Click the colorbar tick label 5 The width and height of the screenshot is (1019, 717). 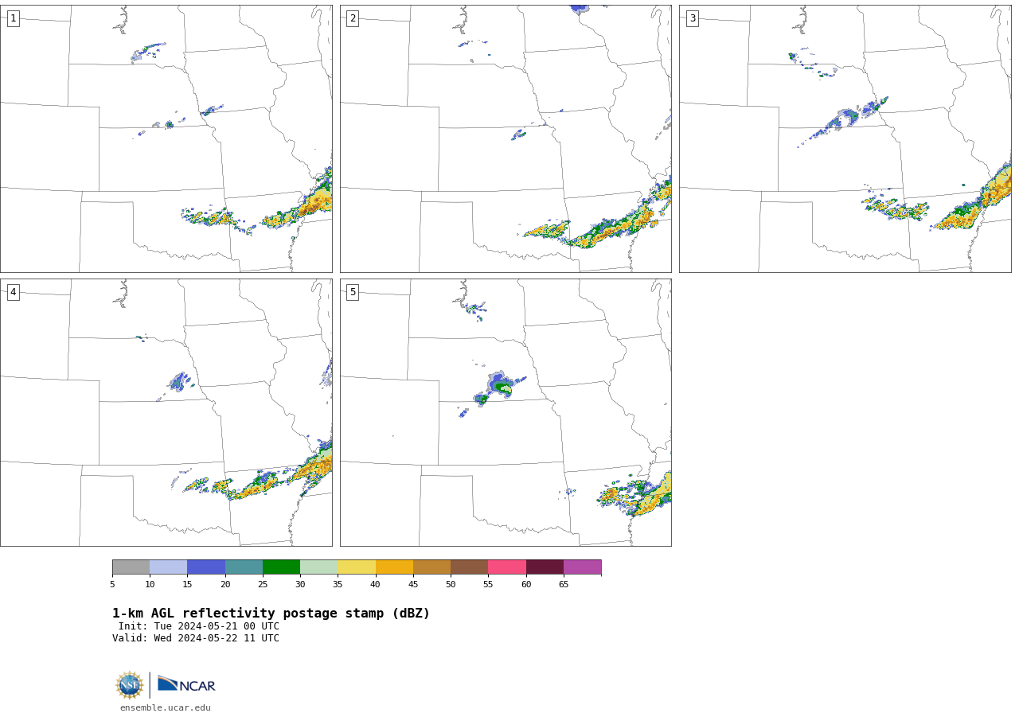(112, 584)
